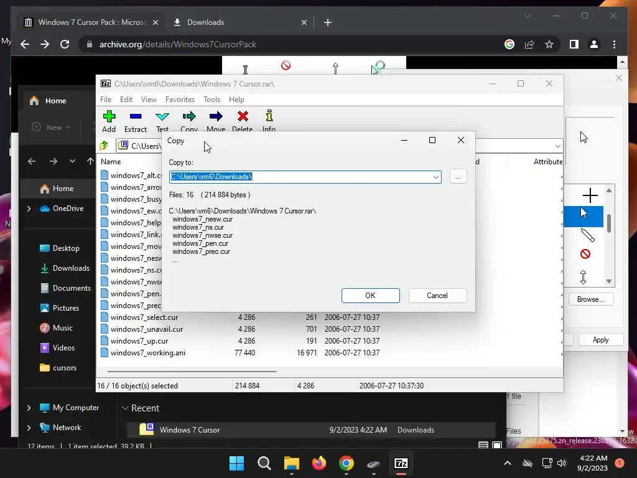Click the browser back arrow
The height and width of the screenshot is (478, 637).
[25, 44]
